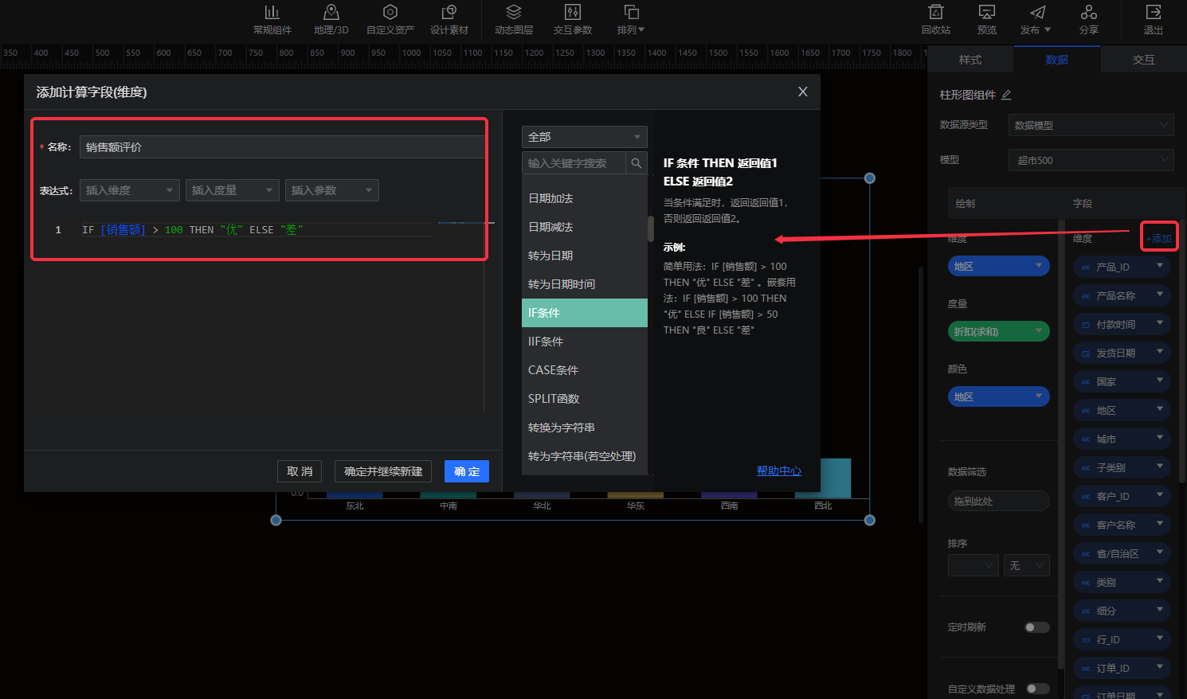Expand the 插入维度 dropdown
Image resolution: width=1187 pixels, height=699 pixels.
[x=129, y=190]
